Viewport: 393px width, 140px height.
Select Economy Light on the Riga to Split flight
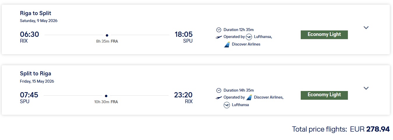324,34
